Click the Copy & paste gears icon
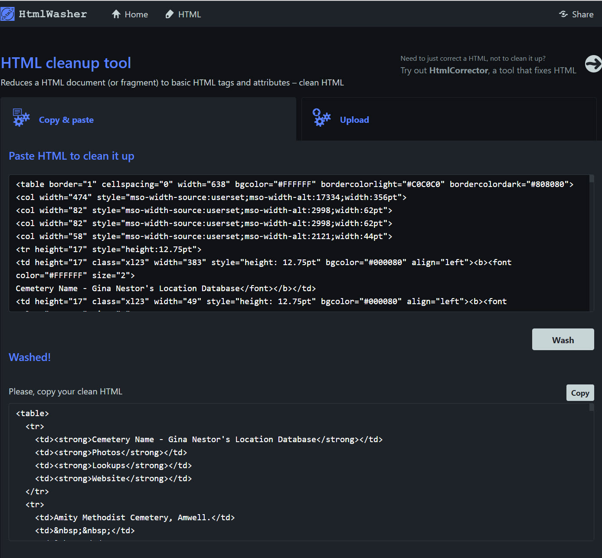 21,118
